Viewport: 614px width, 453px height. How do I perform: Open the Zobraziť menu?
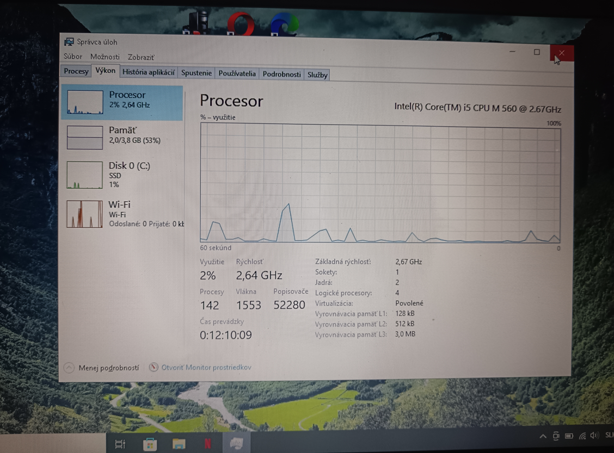tap(141, 57)
